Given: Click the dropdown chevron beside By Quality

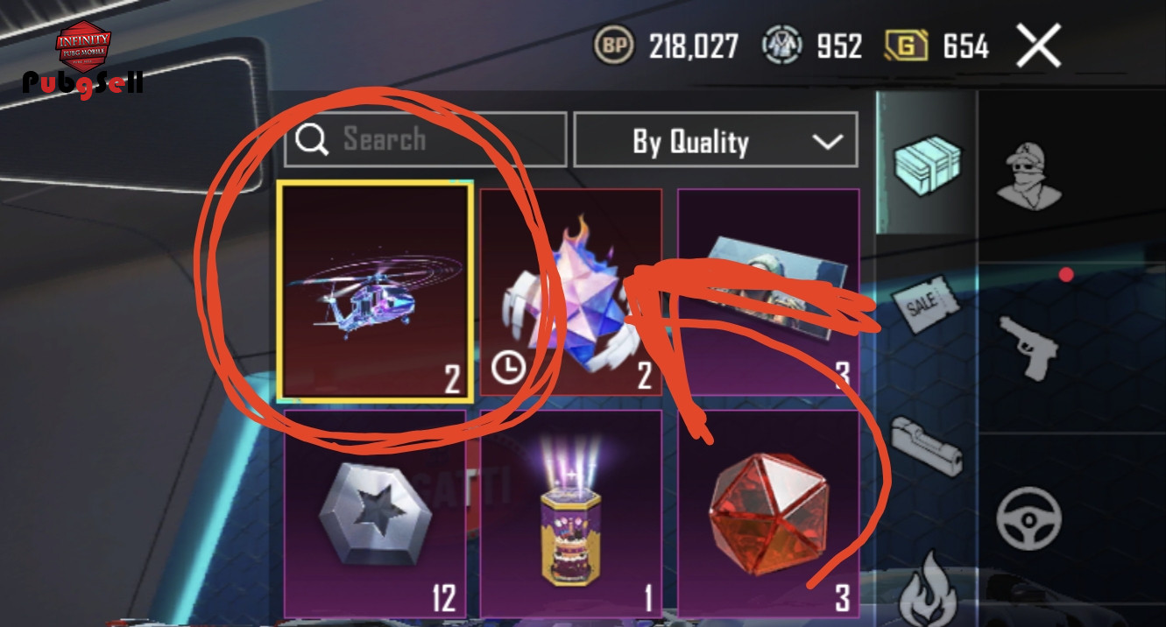Looking at the screenshot, I should 827,141.
